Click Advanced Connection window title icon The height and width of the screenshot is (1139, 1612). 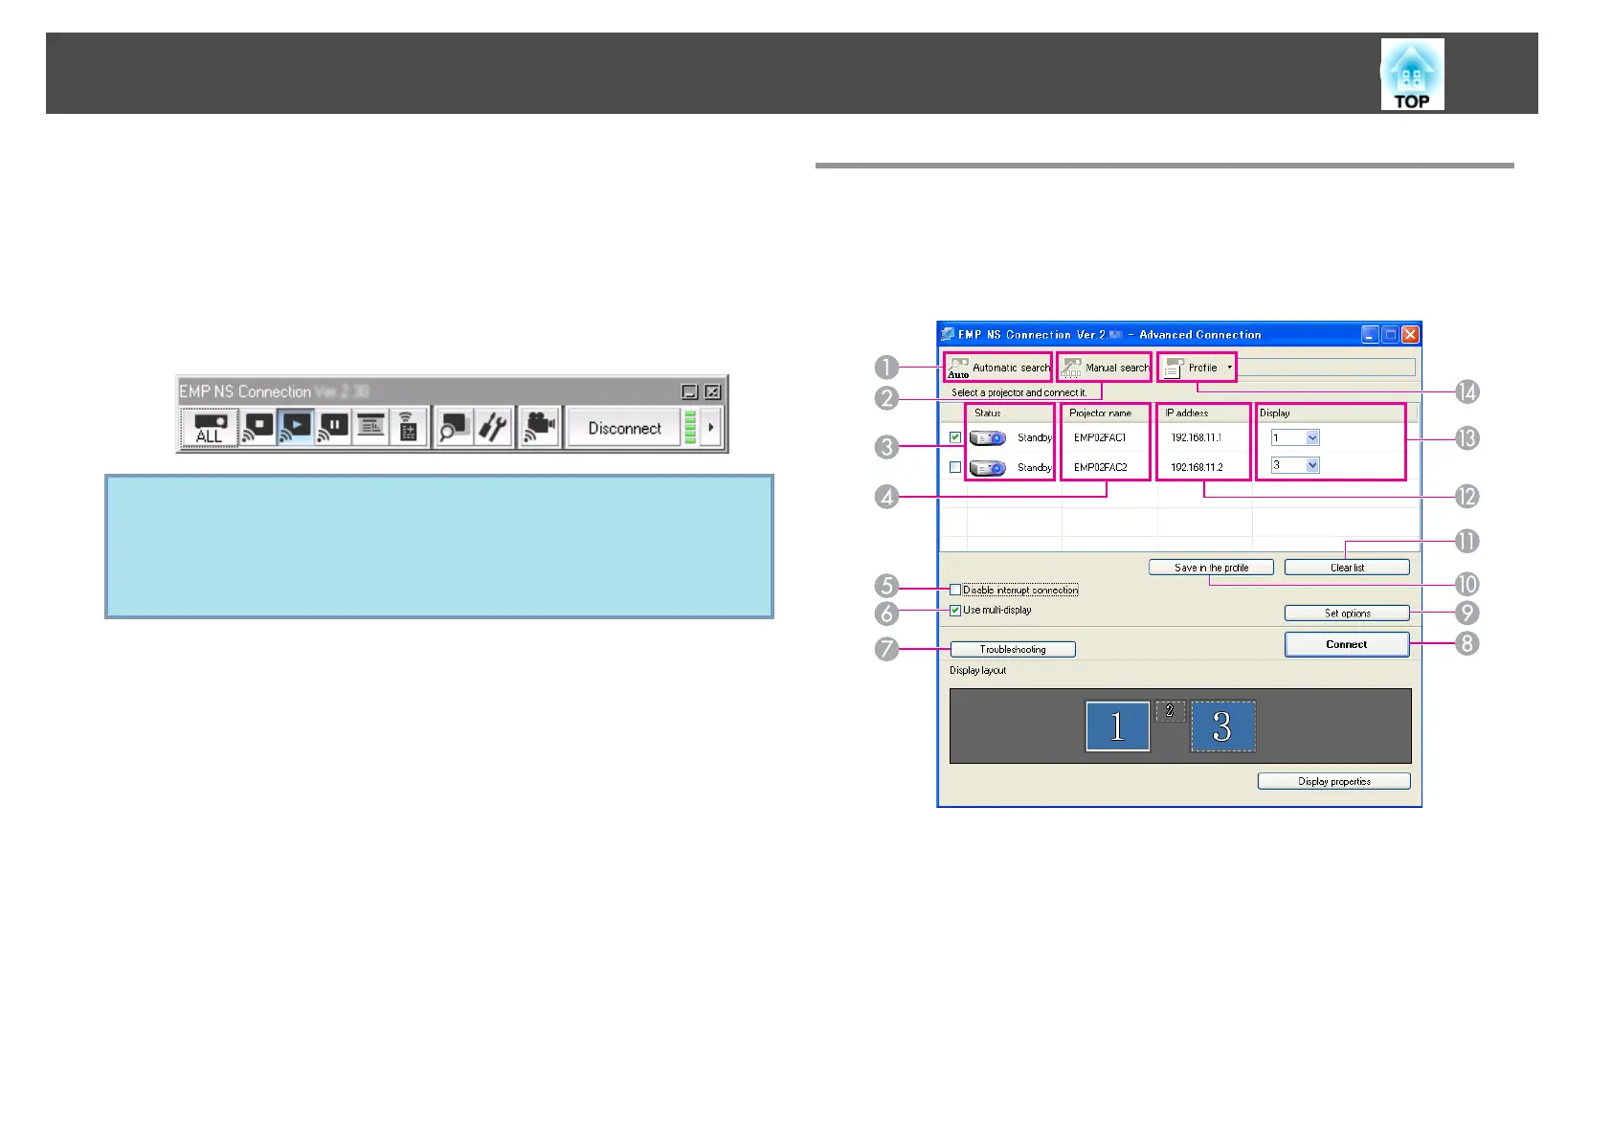click(948, 334)
